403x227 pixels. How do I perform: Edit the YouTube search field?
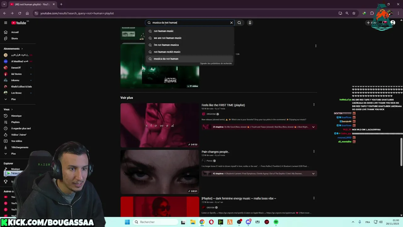tap(190, 23)
